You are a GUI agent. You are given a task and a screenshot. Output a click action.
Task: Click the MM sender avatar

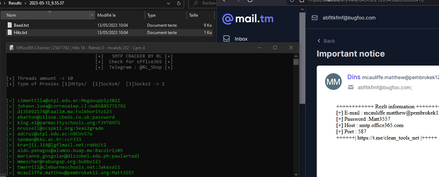[333, 82]
